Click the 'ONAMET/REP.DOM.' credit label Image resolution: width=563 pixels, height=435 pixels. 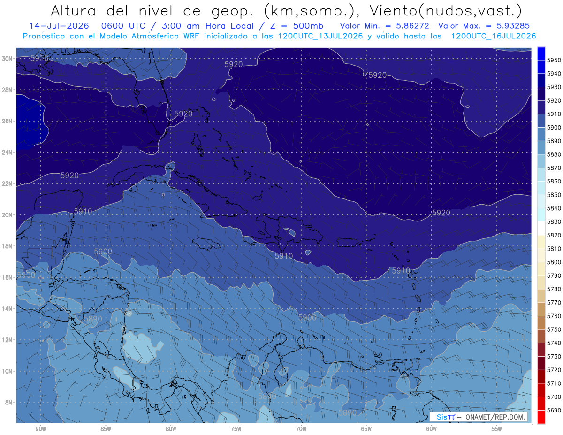tap(495, 417)
